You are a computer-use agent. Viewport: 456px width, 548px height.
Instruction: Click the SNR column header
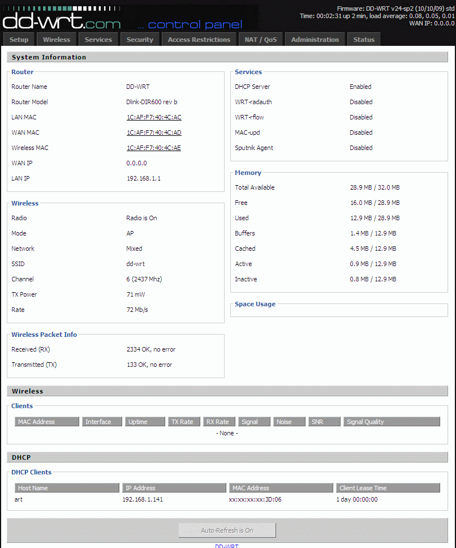point(324,422)
